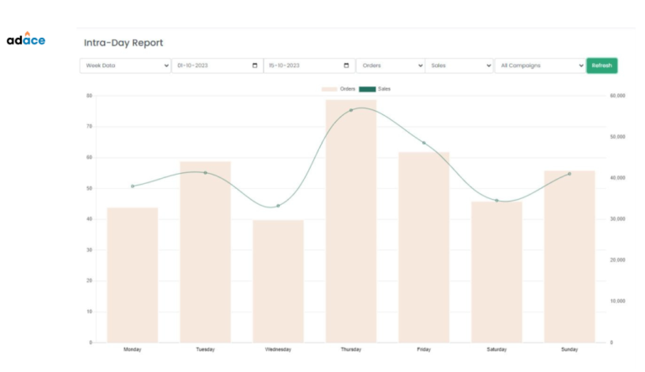Click the Monday orders bar
The image size is (645, 372).
coord(133,275)
